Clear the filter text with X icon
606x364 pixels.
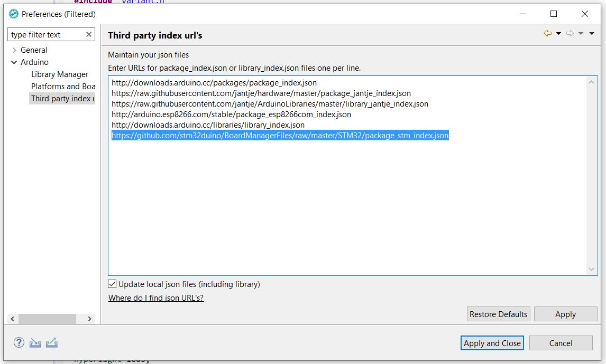89,34
